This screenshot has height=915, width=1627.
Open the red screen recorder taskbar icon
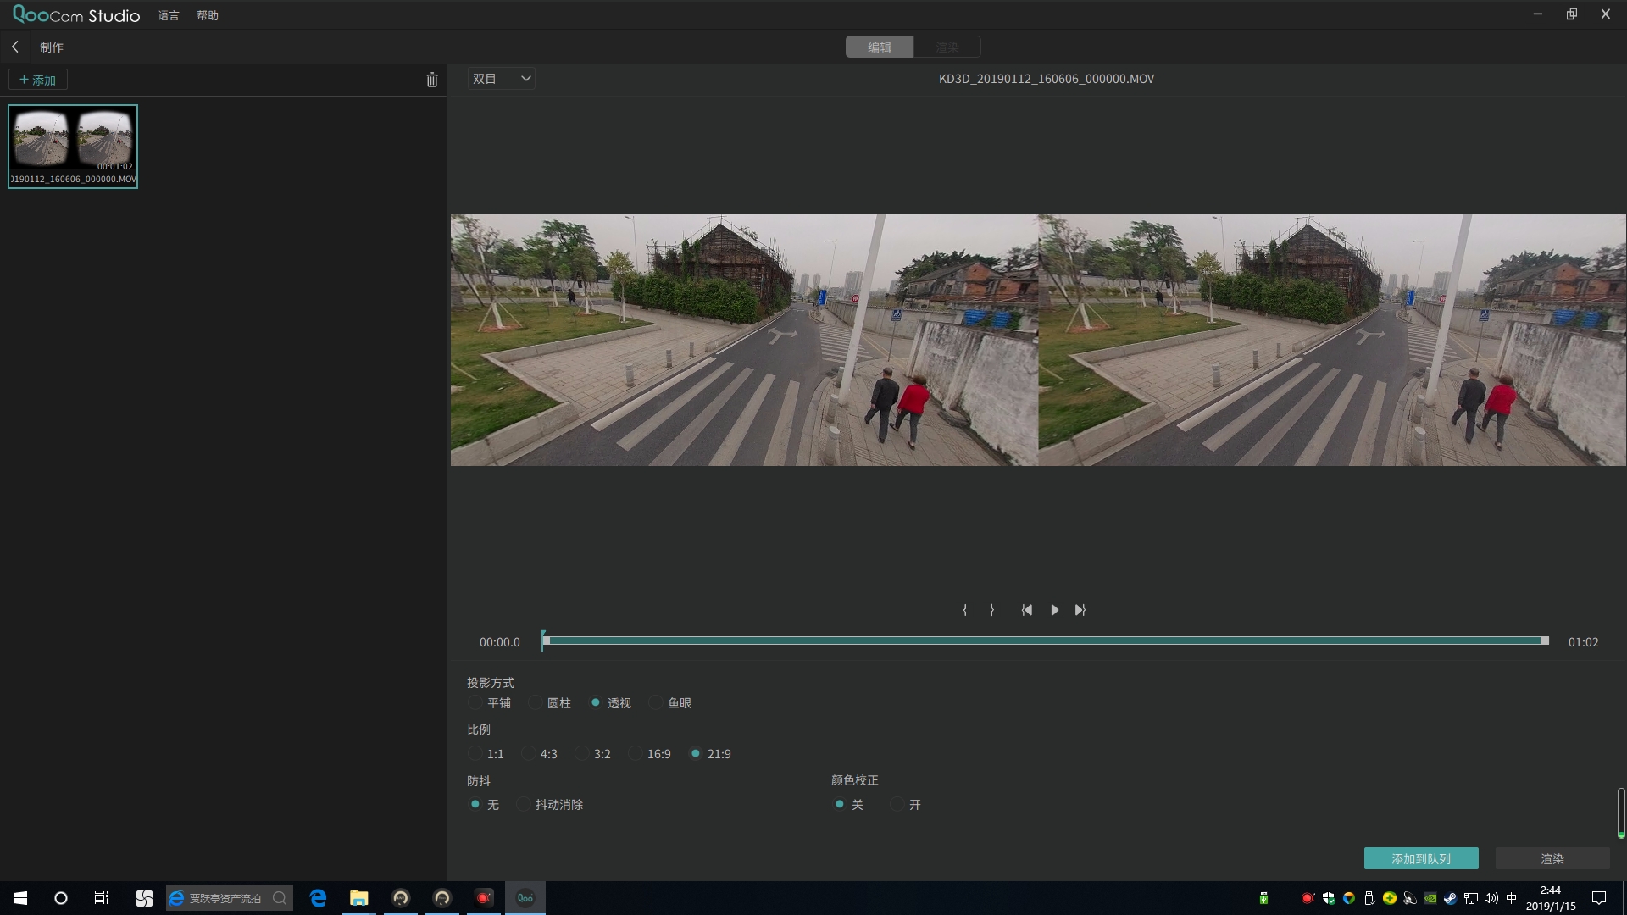pyautogui.click(x=484, y=898)
